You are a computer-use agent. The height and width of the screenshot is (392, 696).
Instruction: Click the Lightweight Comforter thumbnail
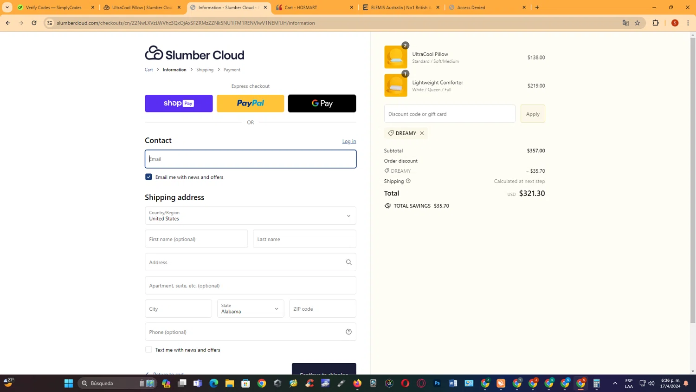396,85
